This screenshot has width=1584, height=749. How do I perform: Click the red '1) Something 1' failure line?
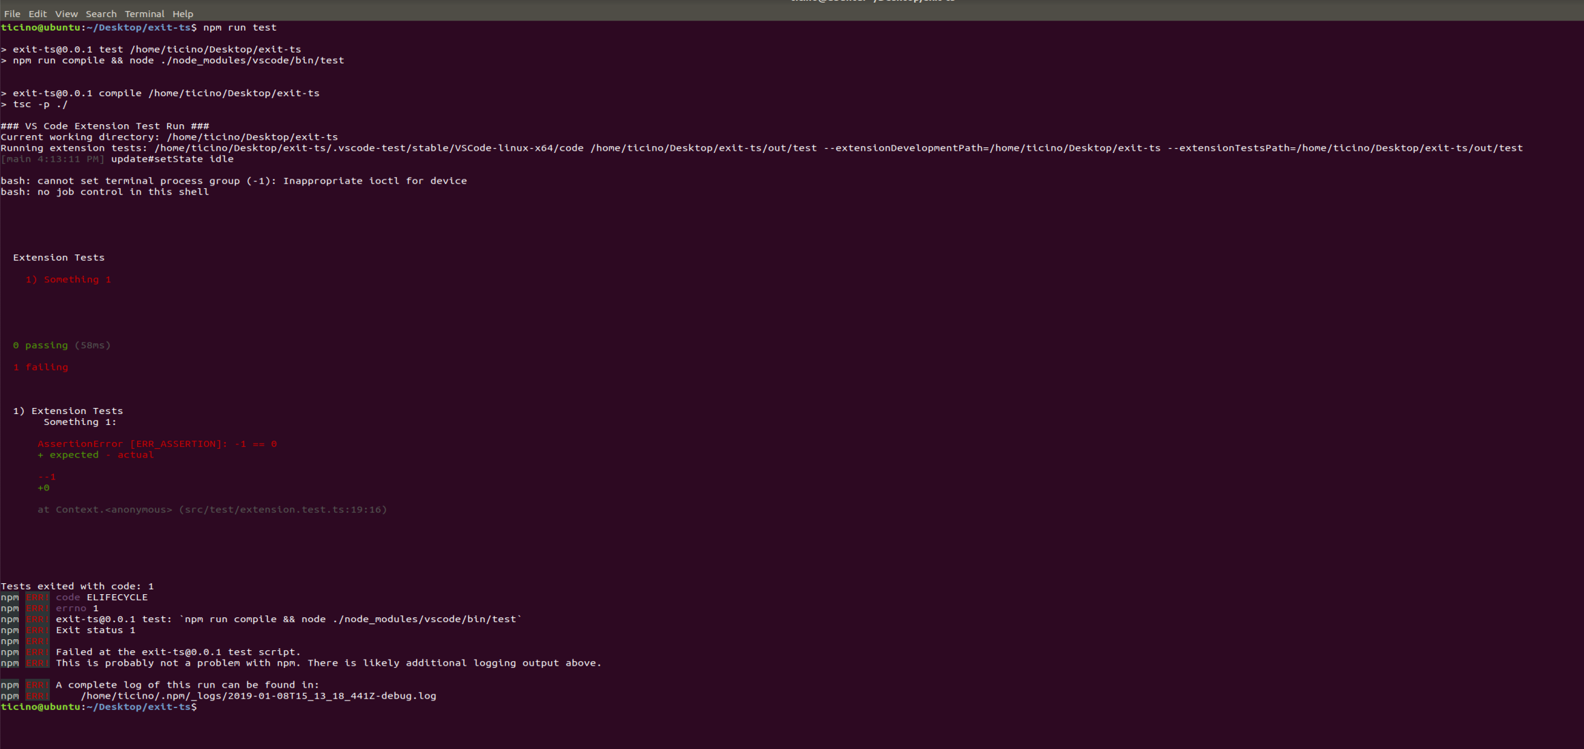[68, 280]
